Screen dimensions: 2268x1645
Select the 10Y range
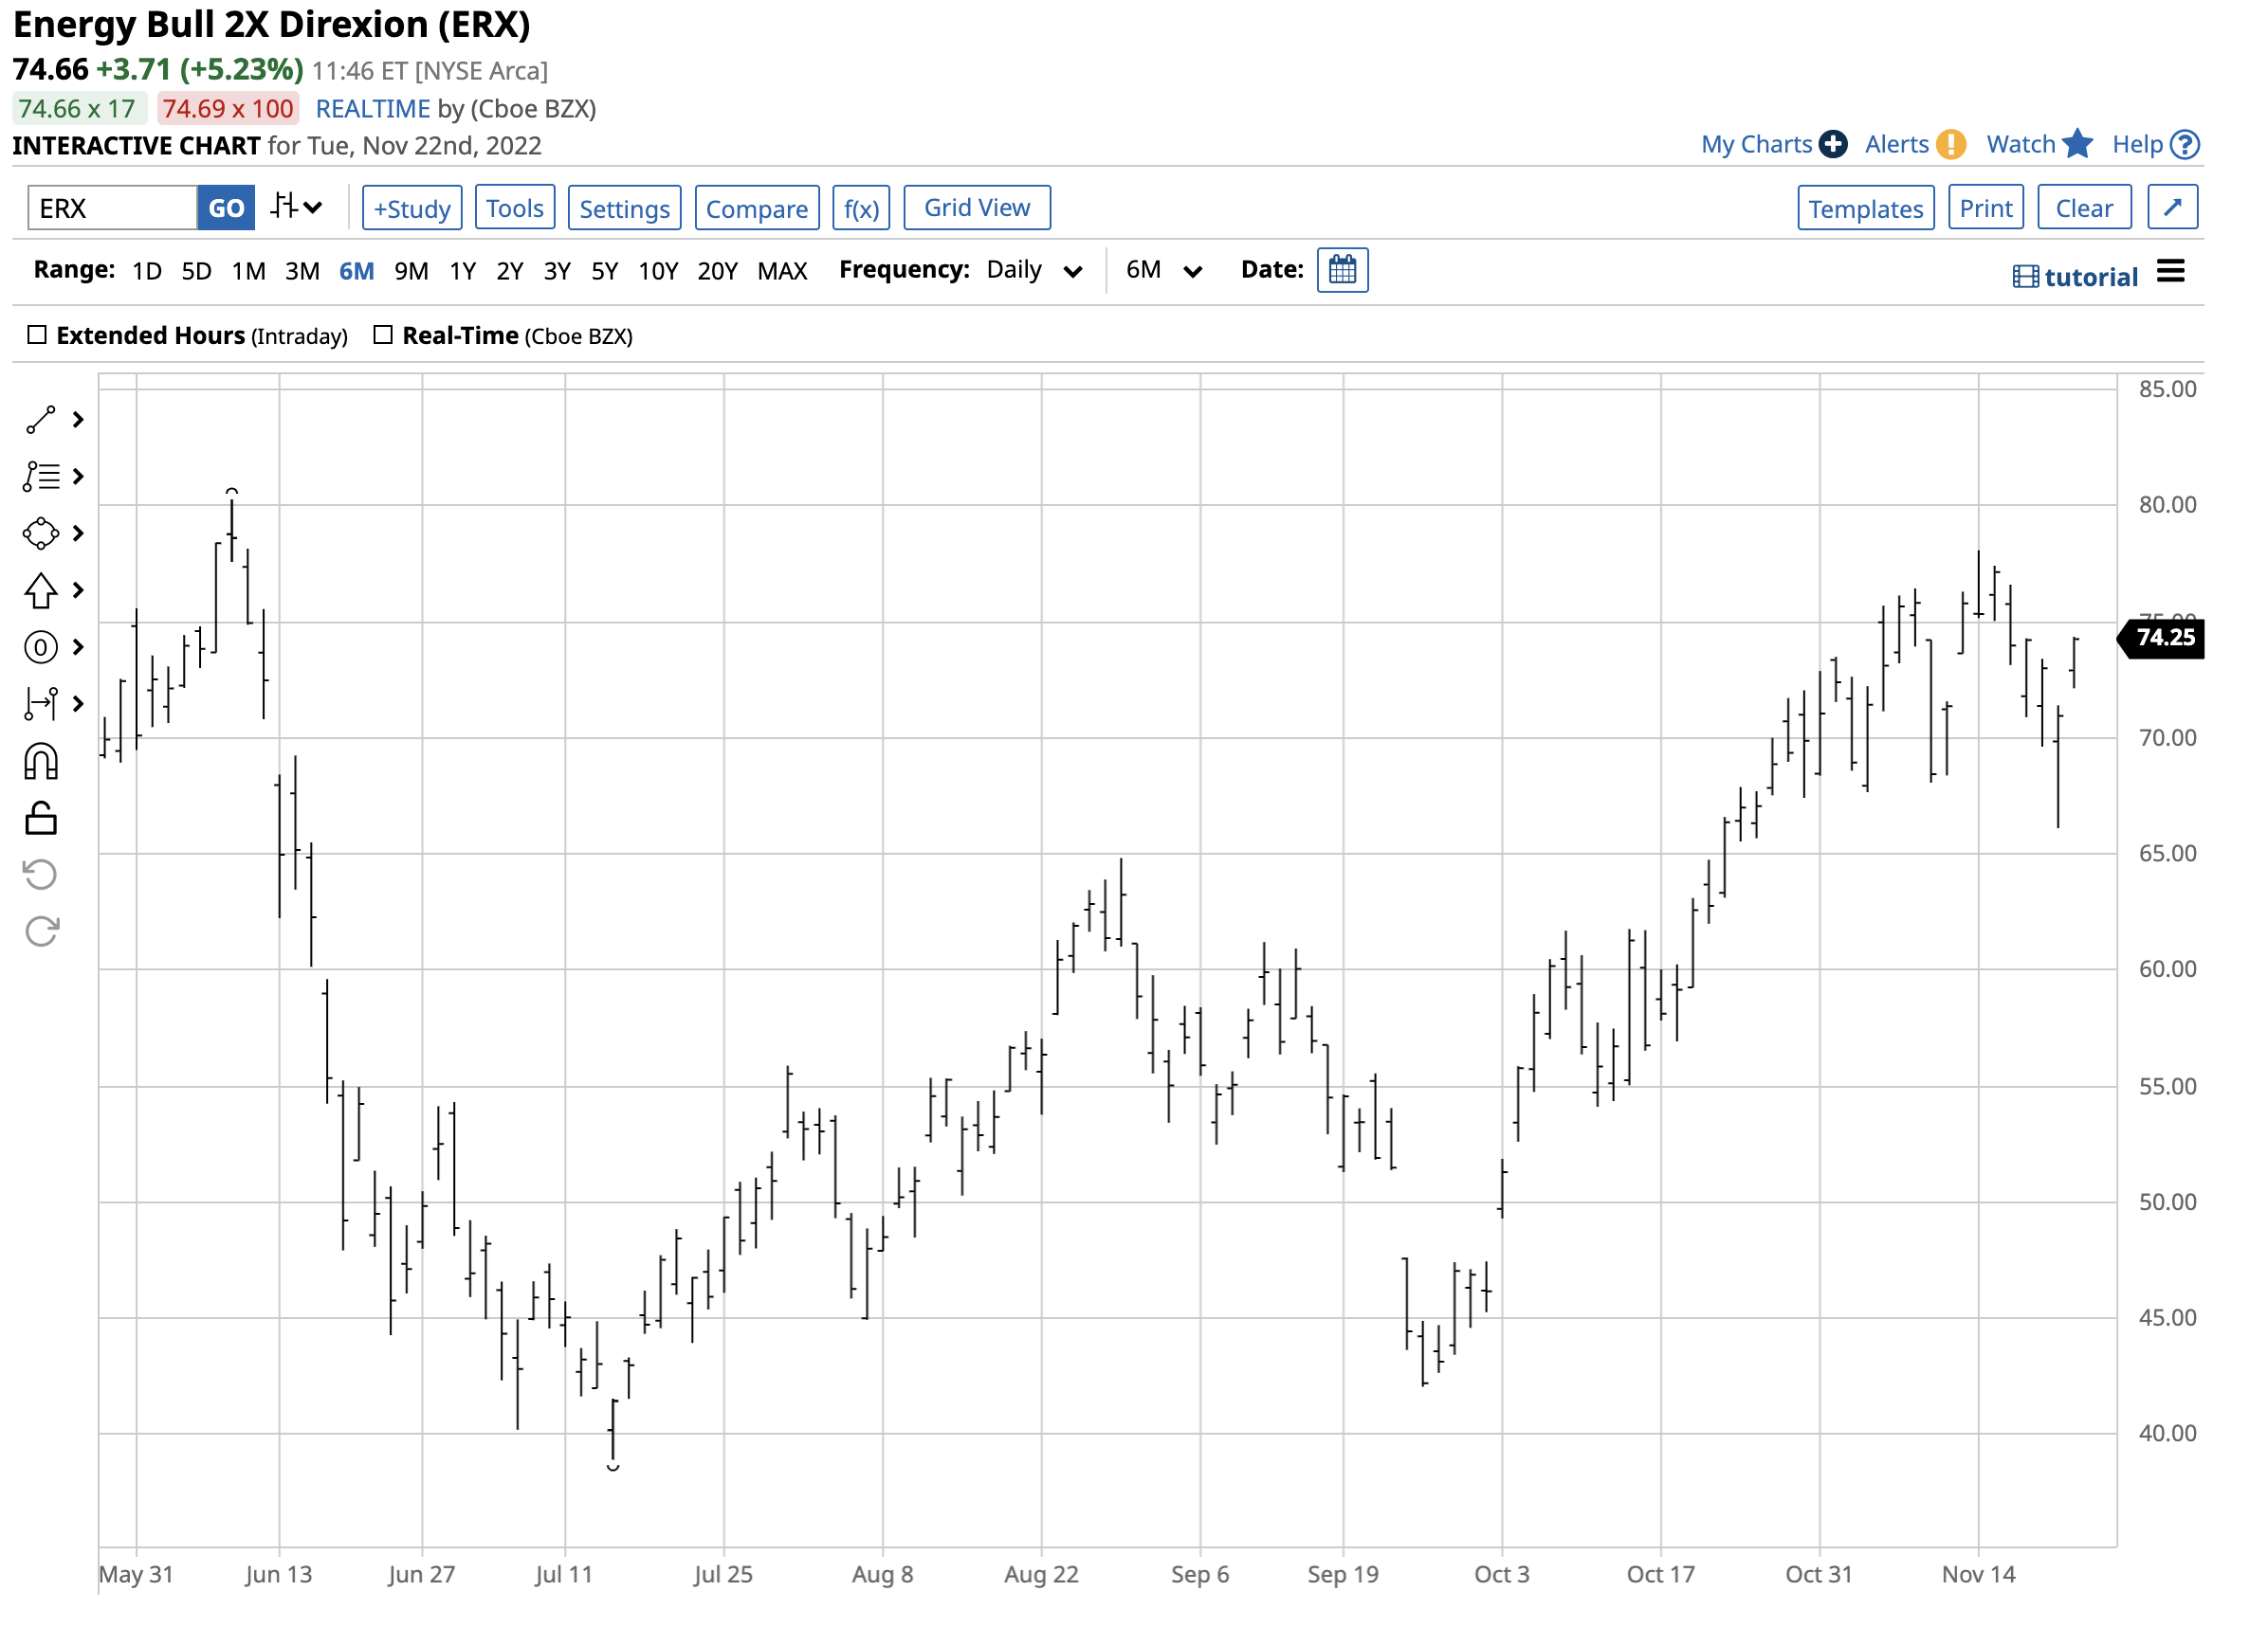pos(658,271)
